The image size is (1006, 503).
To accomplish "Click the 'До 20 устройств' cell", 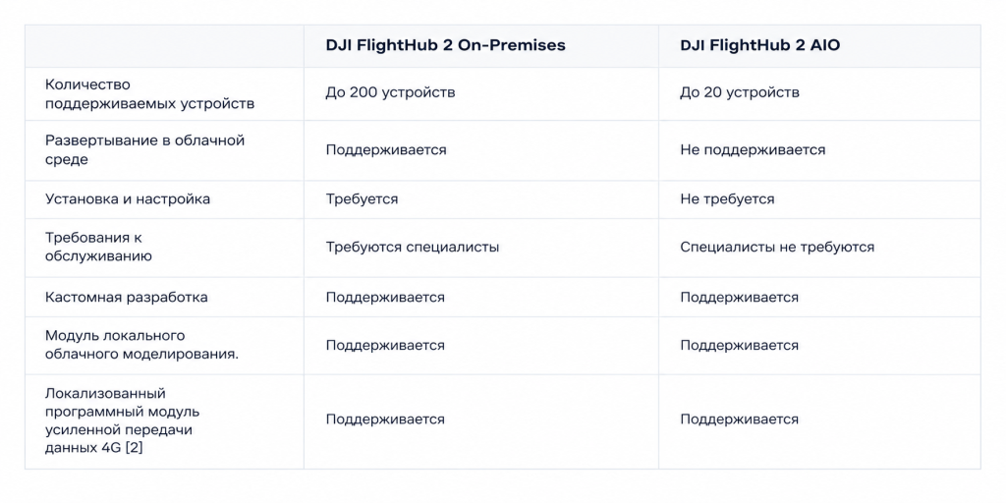I will coord(740,92).
